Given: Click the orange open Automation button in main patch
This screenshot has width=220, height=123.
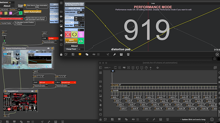Looking at the screenshot, I should pos(33,12).
